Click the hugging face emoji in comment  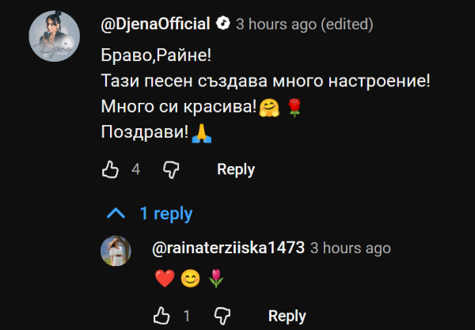(268, 107)
